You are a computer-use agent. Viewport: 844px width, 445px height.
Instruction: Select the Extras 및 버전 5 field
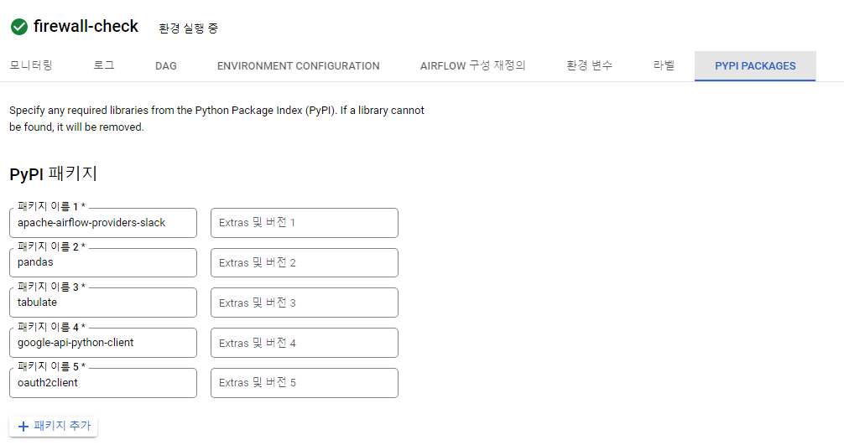(x=304, y=383)
